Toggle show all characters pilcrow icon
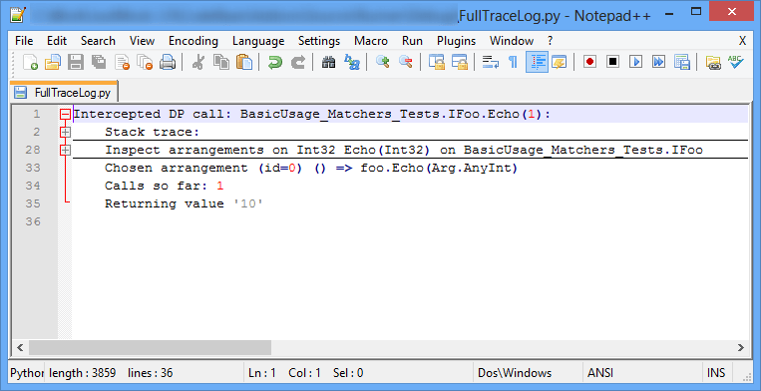The width and height of the screenshot is (761, 391). 513,62
